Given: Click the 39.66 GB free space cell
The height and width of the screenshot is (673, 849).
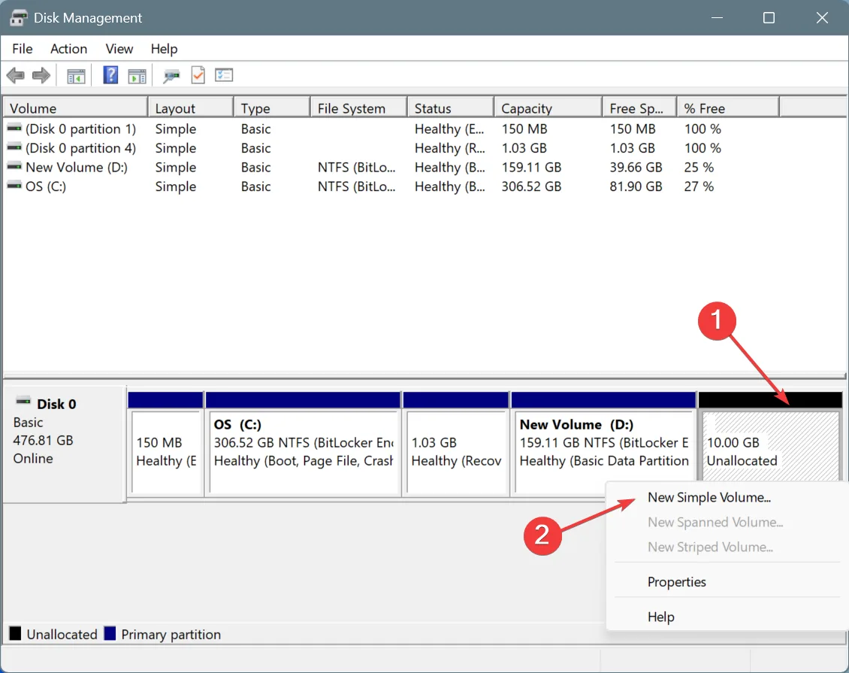Looking at the screenshot, I should (636, 167).
